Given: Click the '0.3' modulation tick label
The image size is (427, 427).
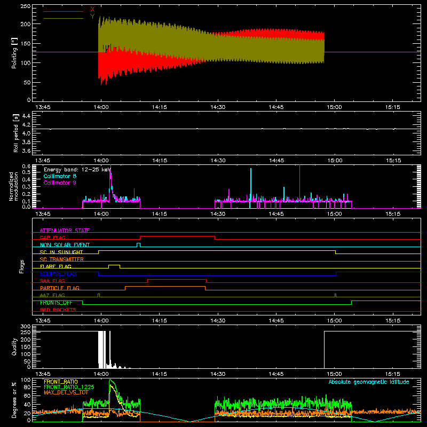Looking at the screenshot, I should tap(26, 186).
